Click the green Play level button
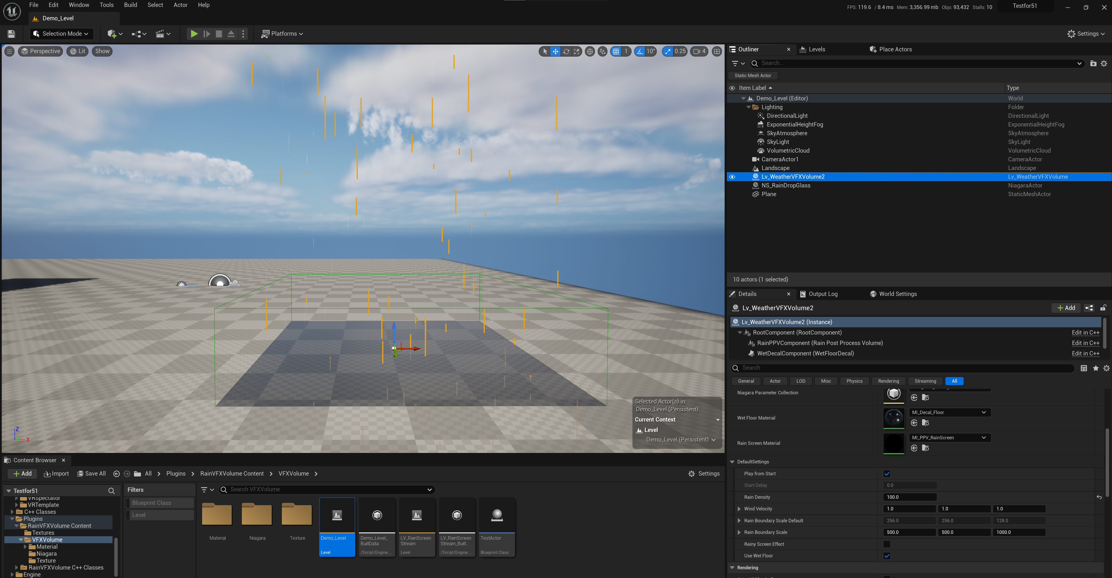Screen dimensions: 1112x578 pos(194,34)
